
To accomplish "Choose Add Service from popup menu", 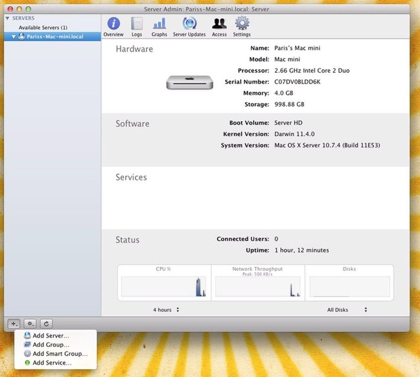I will [52, 363].
